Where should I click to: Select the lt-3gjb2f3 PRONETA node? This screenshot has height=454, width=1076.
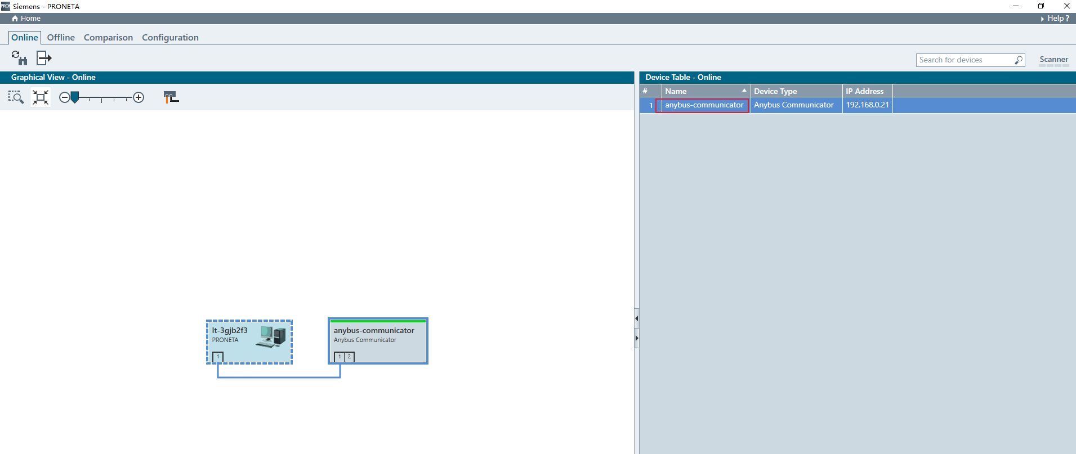tap(249, 342)
